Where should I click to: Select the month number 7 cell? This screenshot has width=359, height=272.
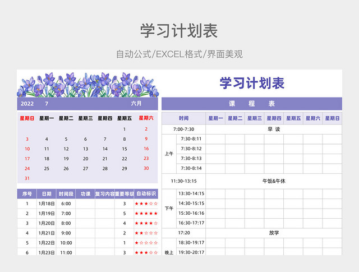[x=47, y=104]
